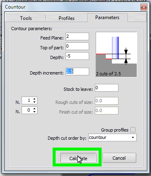Click the Feed Plane input field
Viewport: 151px width, 176px height.
pyautogui.click(x=77, y=36)
